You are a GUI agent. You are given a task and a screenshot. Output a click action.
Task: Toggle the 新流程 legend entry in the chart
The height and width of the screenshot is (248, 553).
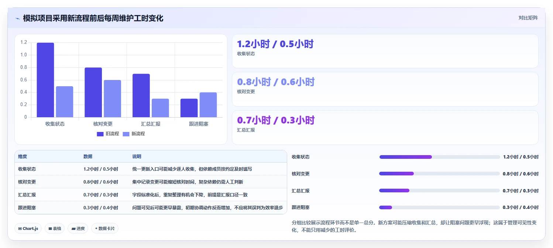point(134,134)
